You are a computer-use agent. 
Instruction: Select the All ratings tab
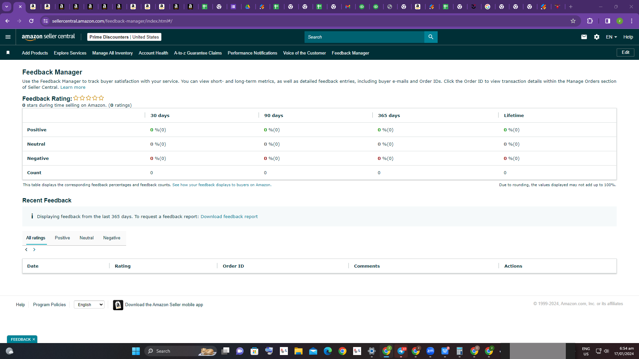click(36, 238)
